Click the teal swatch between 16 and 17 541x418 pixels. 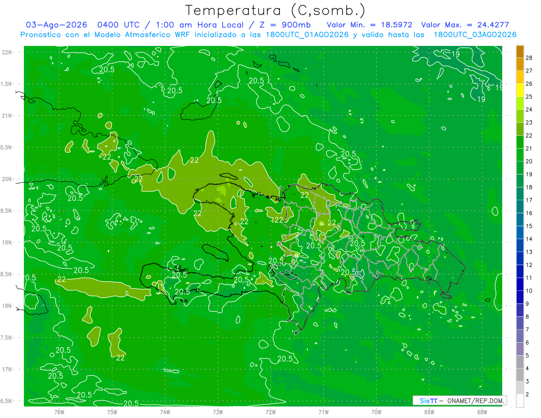point(520,207)
